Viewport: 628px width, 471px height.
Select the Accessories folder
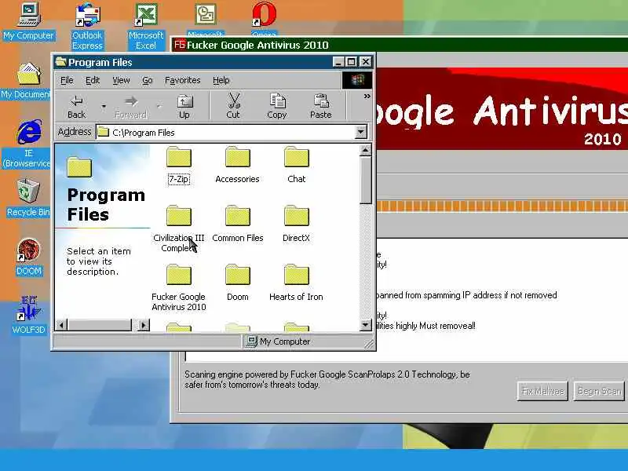[x=238, y=166]
